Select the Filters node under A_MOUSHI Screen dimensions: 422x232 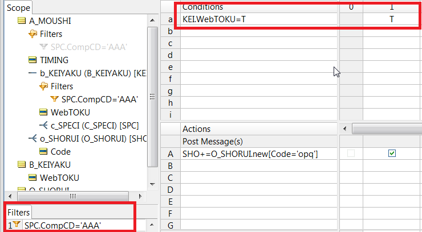click(51, 34)
